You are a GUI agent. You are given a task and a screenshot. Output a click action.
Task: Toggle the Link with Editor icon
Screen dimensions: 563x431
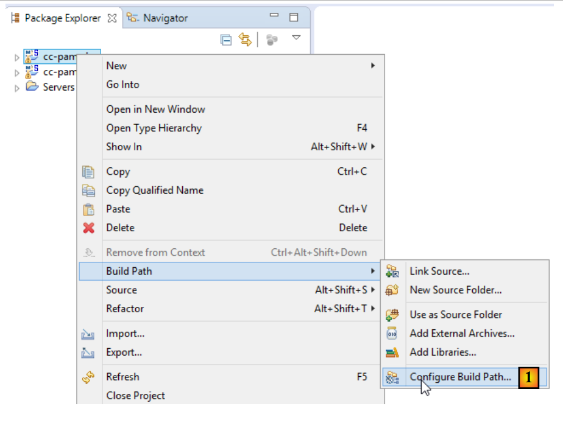[x=245, y=40]
